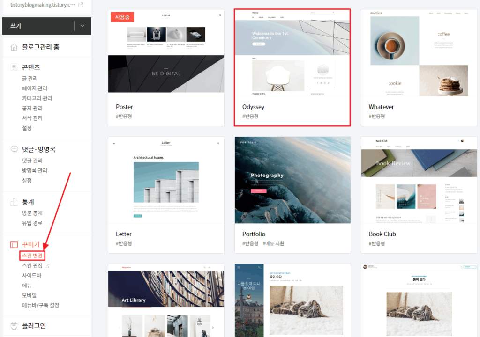Image resolution: width=480 pixels, height=337 pixels.
Task: Open 방명록 관리
Action: [35, 170]
